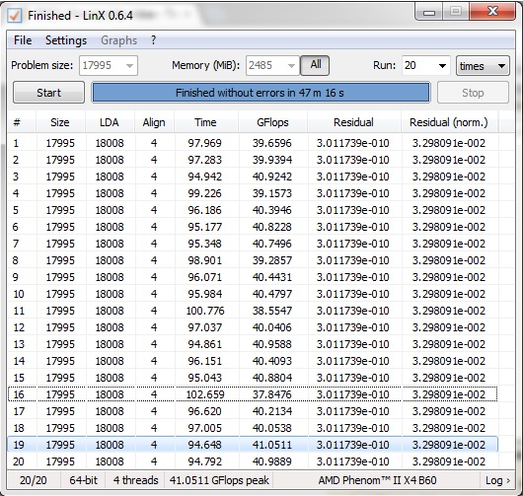
Task: Click the 41.0511 GFlops peak status field
Action: 219,480
